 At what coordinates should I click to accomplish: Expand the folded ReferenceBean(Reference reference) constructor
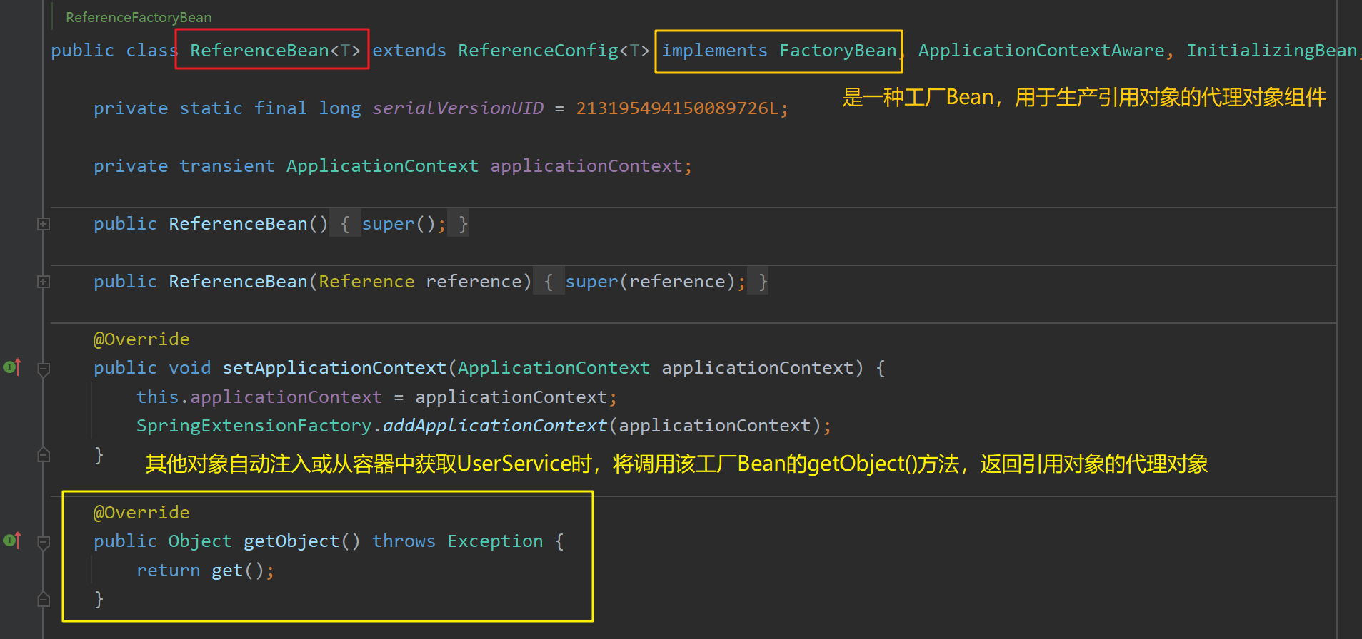click(44, 282)
